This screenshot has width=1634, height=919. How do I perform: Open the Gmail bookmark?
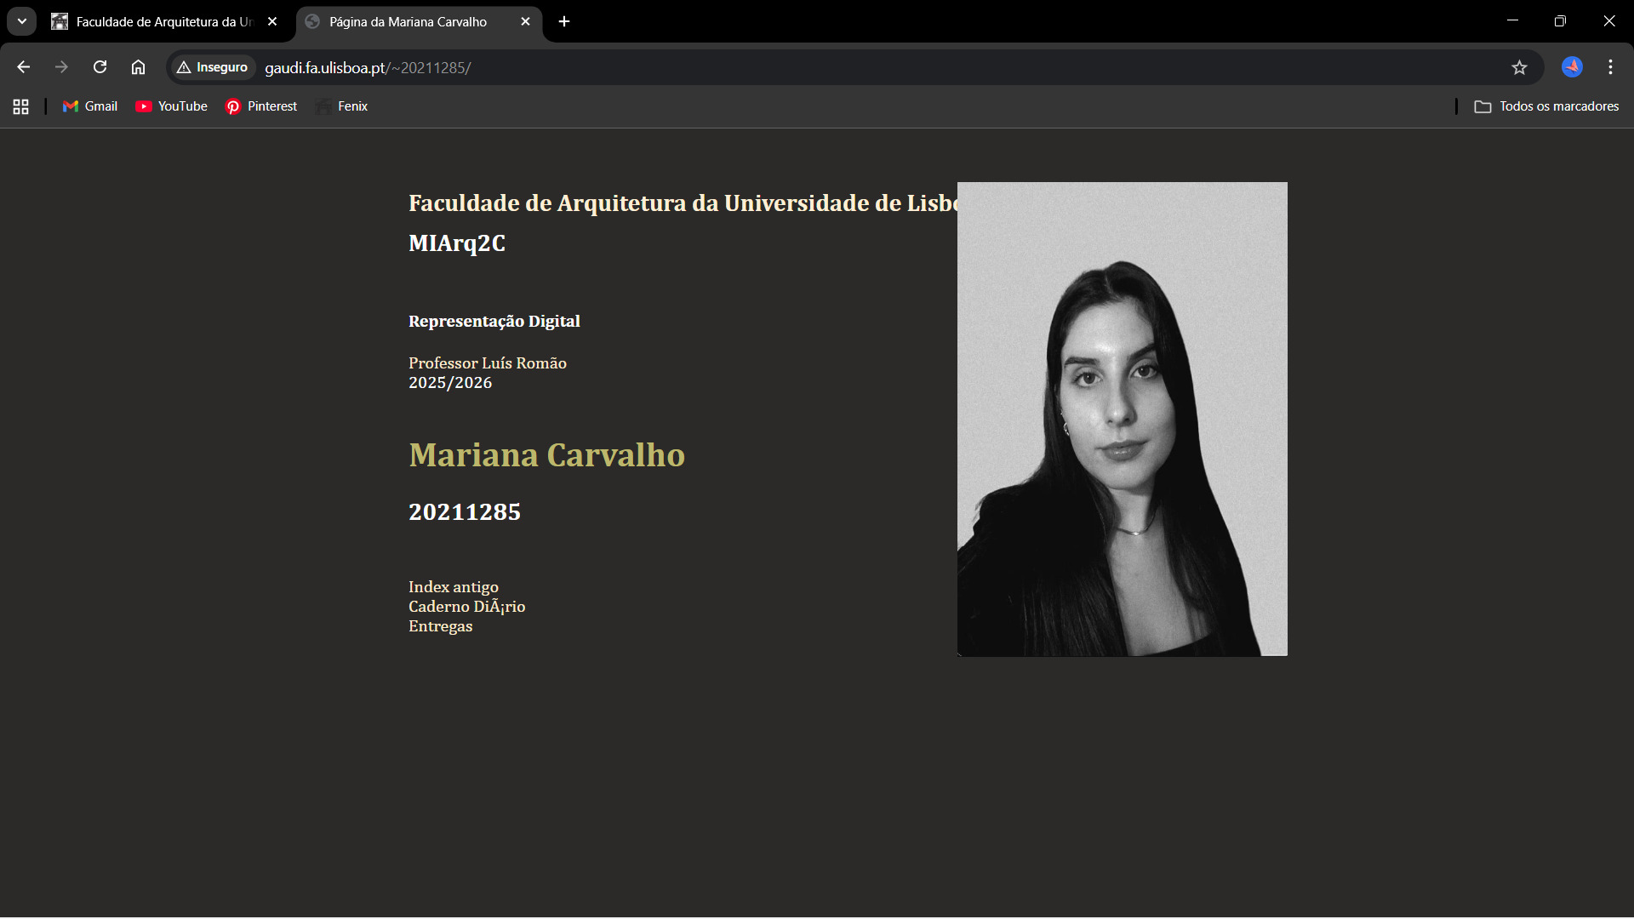pos(90,106)
